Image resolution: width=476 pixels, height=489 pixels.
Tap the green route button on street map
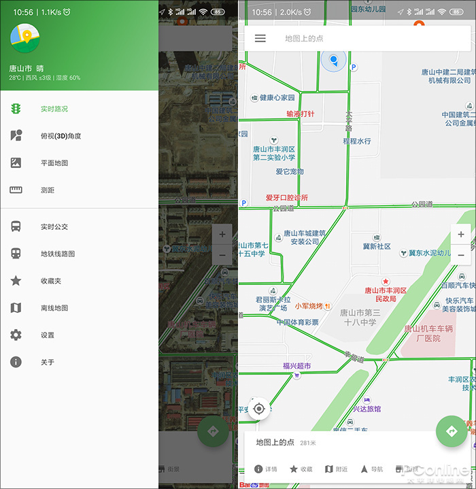pyautogui.click(x=451, y=431)
